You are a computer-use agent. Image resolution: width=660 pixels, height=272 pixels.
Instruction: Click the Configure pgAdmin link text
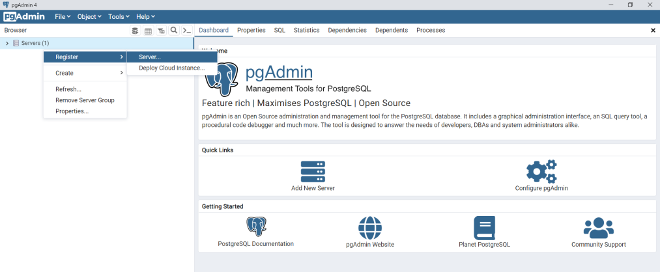(x=541, y=188)
